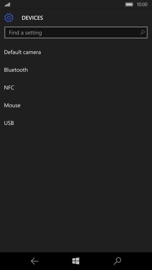152x270 pixels.
Task: Select the NFC entry
Action: tap(76, 88)
